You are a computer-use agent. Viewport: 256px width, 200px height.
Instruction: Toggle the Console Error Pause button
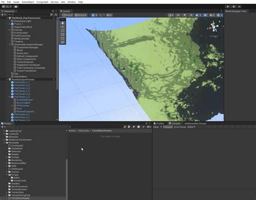(x=180, y=127)
